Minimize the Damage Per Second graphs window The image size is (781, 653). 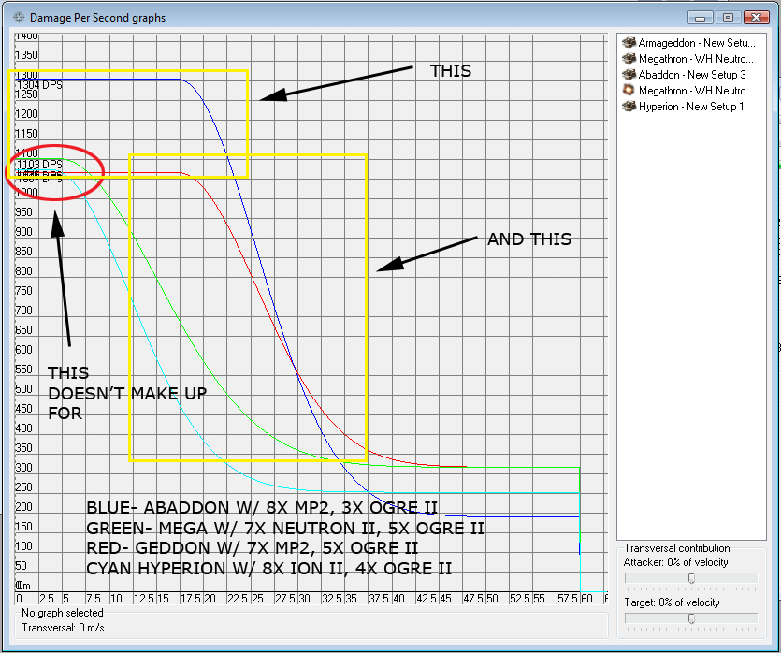click(x=700, y=18)
